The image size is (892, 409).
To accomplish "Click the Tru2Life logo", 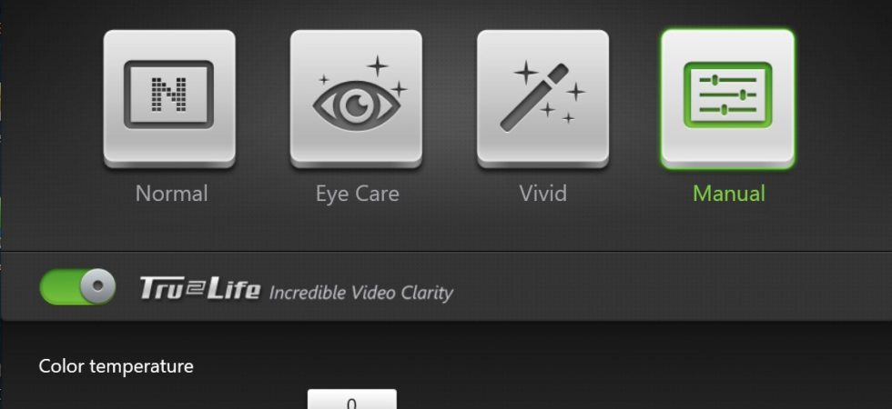I will click(x=200, y=288).
